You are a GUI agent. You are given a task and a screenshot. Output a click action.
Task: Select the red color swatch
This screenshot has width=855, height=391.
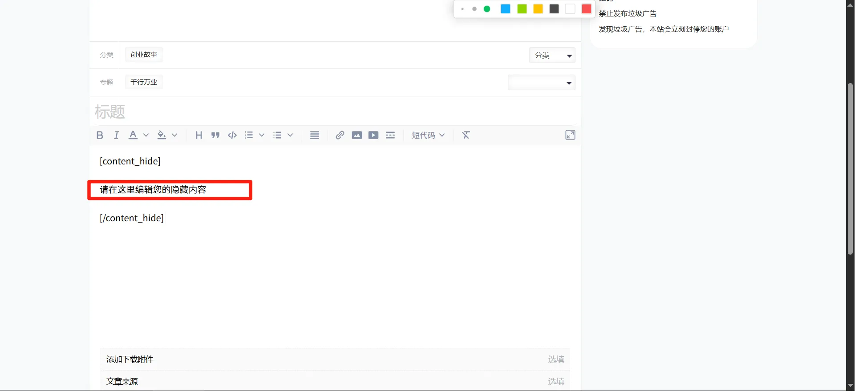click(587, 9)
